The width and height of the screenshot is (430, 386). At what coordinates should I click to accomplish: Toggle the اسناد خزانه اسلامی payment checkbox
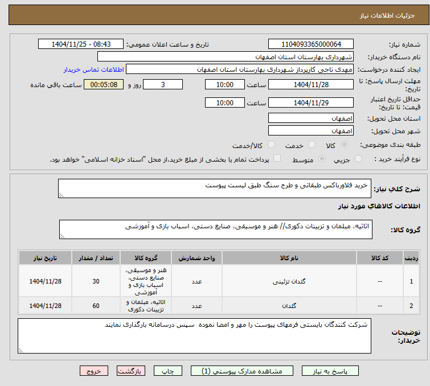pos(277,158)
